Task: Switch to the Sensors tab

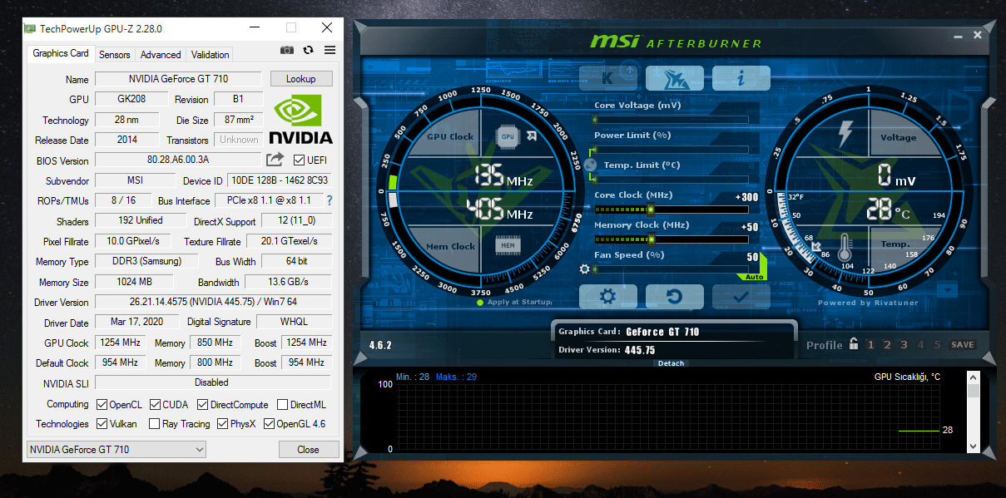Action: [x=115, y=55]
